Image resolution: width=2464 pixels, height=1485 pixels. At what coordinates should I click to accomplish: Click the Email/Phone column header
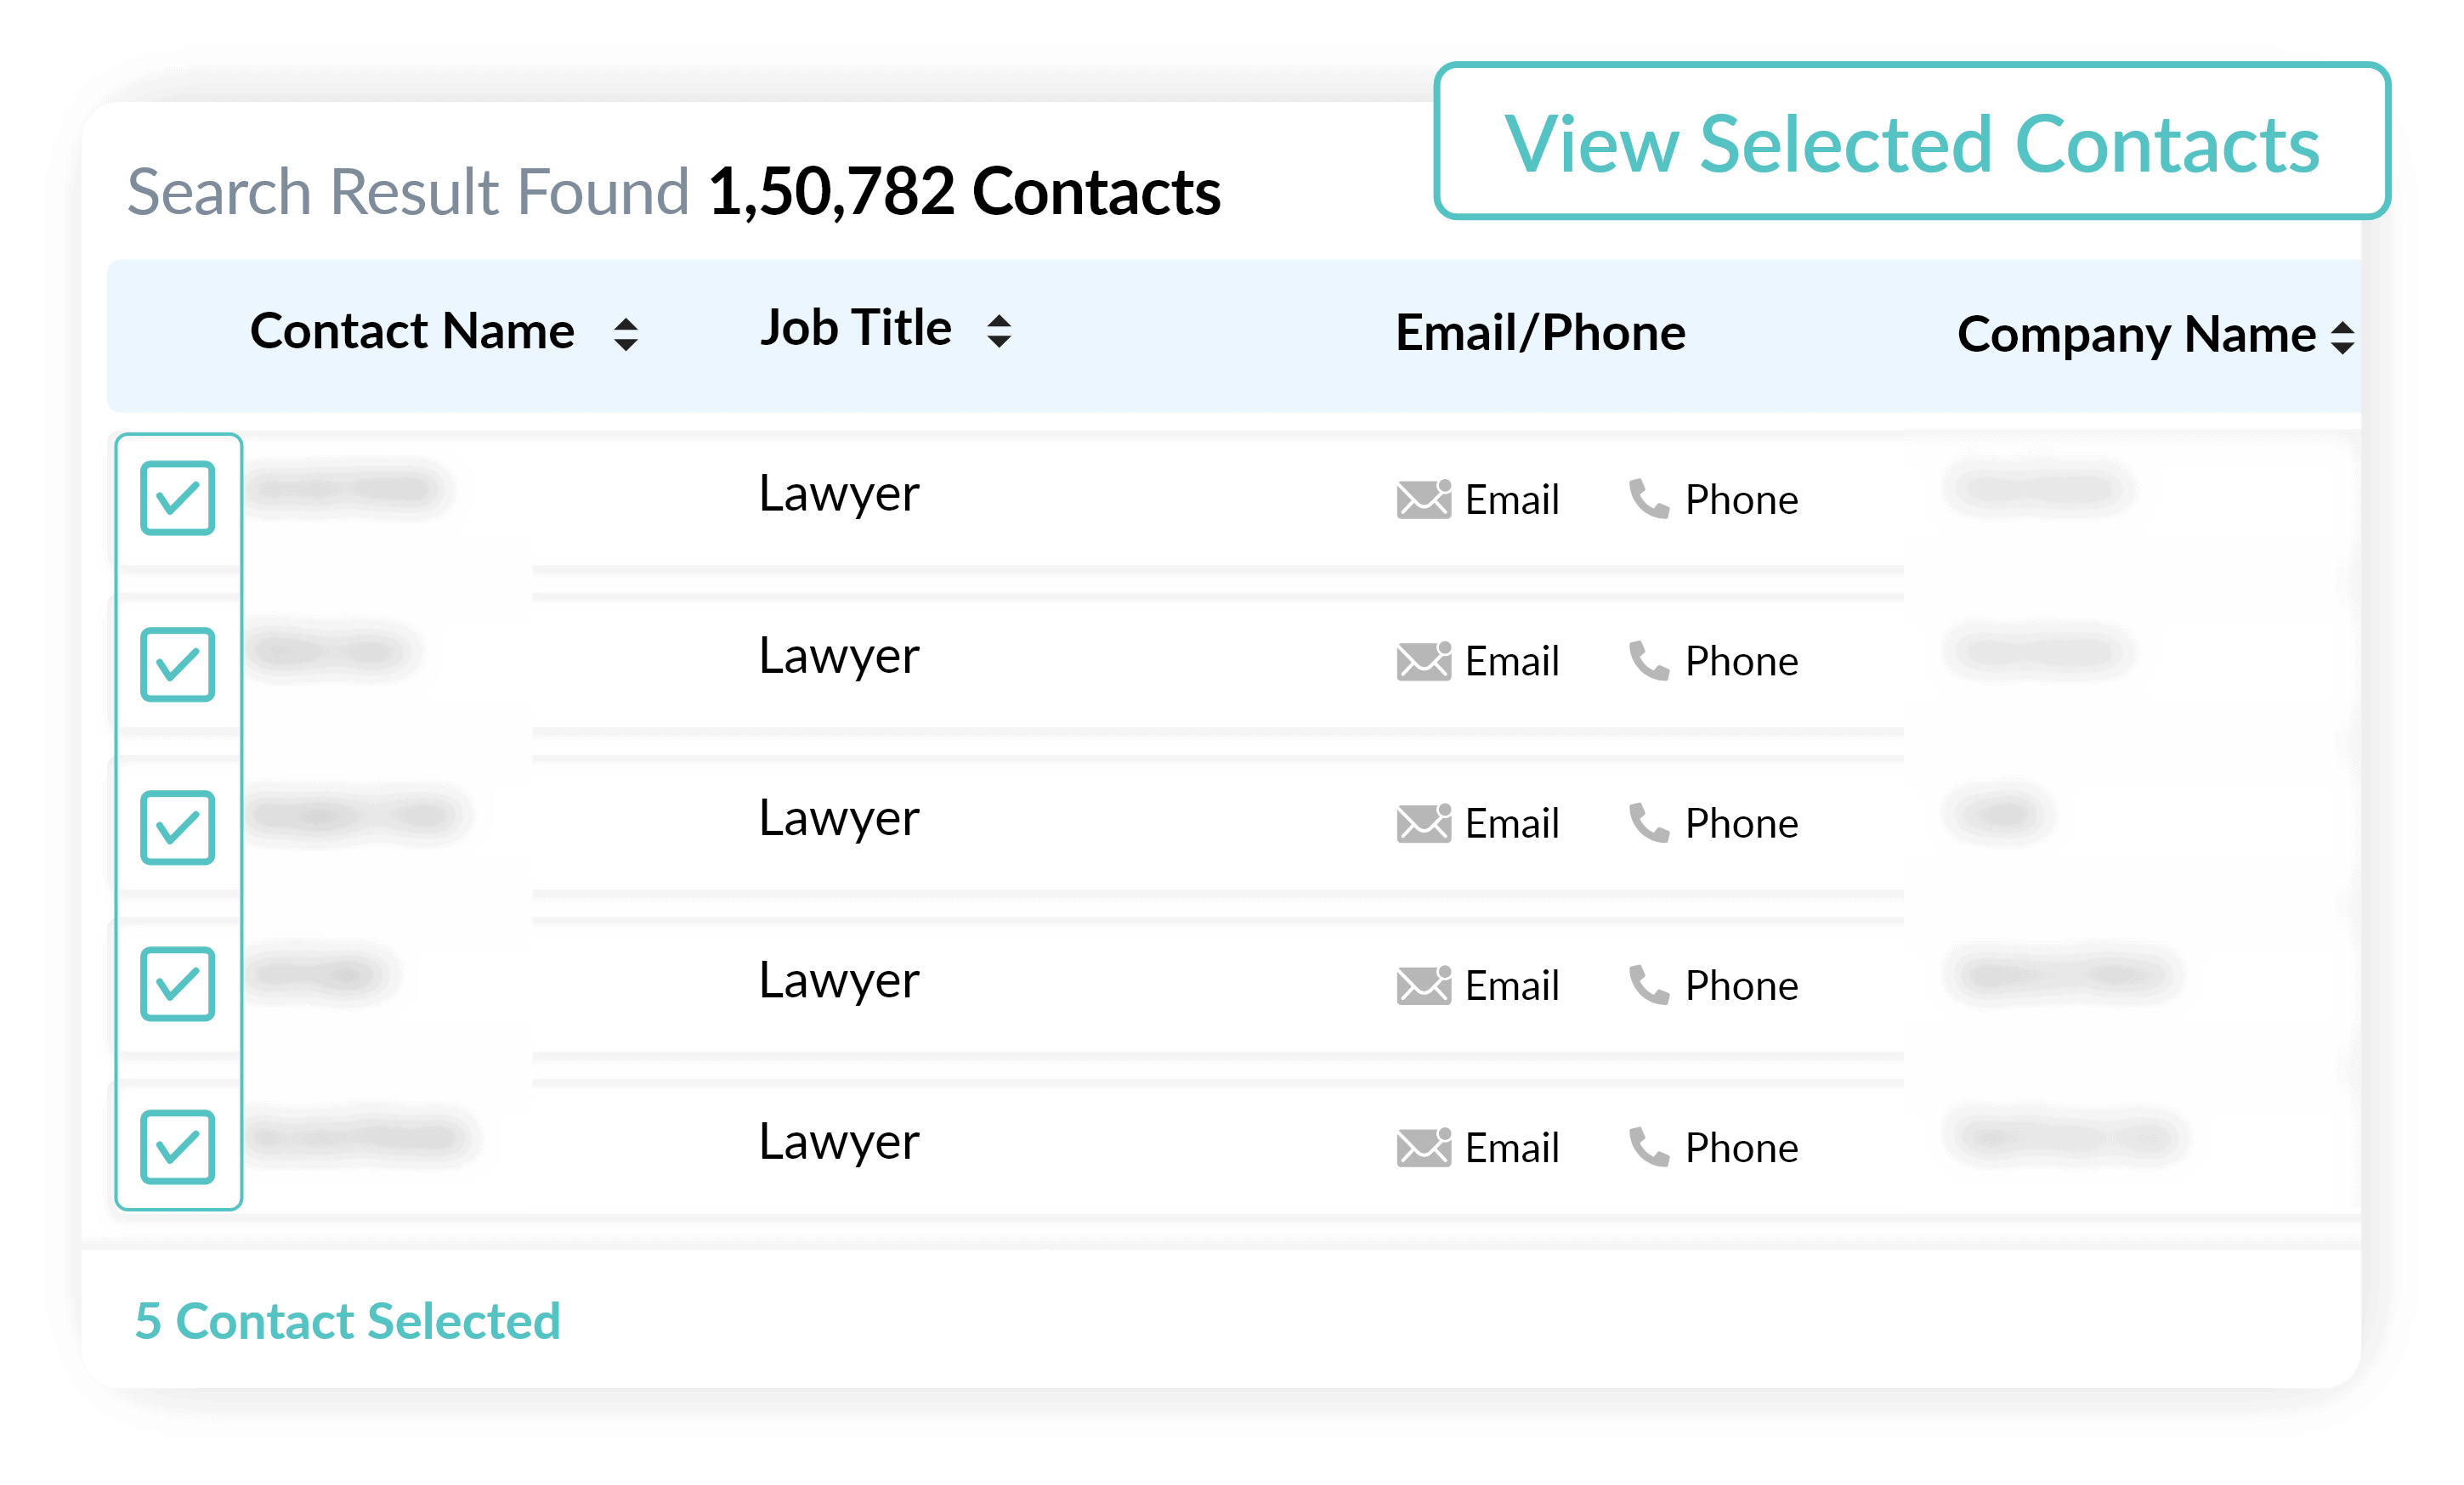click(1540, 333)
